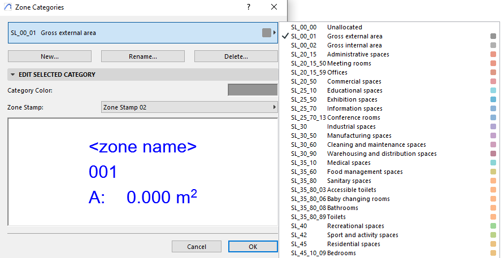
Task: Click the Rename... button
Action: [143, 56]
